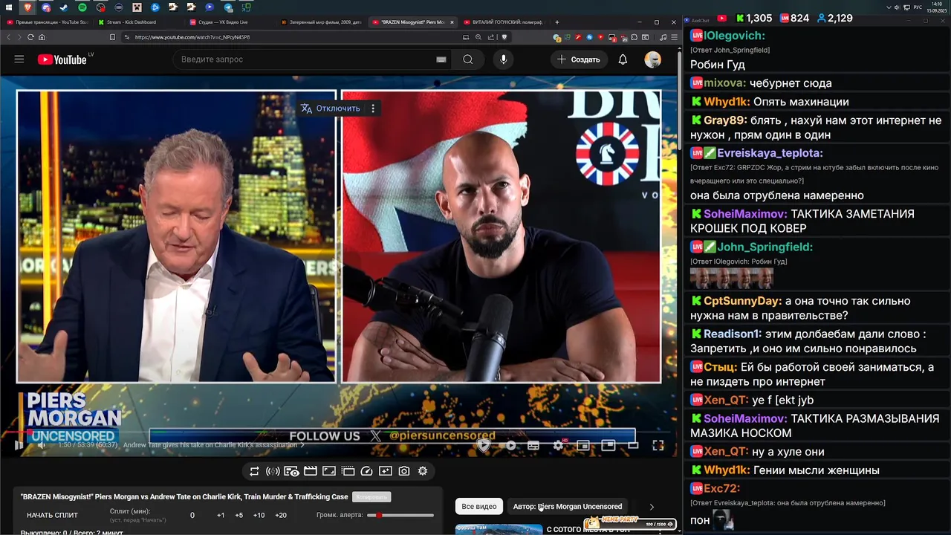Image resolution: width=951 pixels, height=535 pixels.
Task: Click the cinema mode film icon in enhancer toolbar
Action: [311, 471]
